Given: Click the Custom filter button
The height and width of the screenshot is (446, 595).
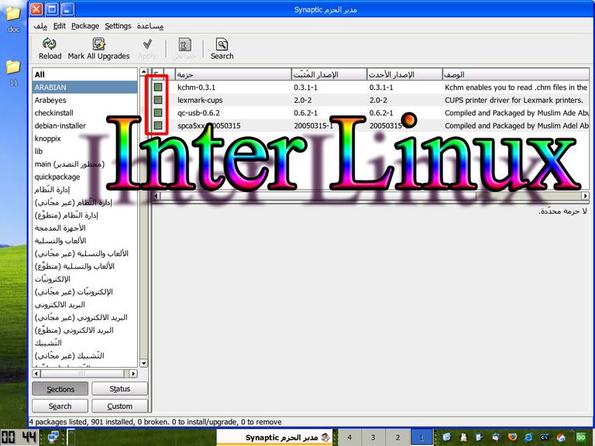Looking at the screenshot, I should tap(119, 407).
